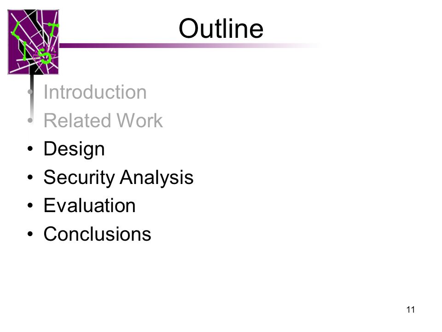Screen dimensions: 442x332
Task: Click the bullet dot before Conclusions
Action: [30, 234]
